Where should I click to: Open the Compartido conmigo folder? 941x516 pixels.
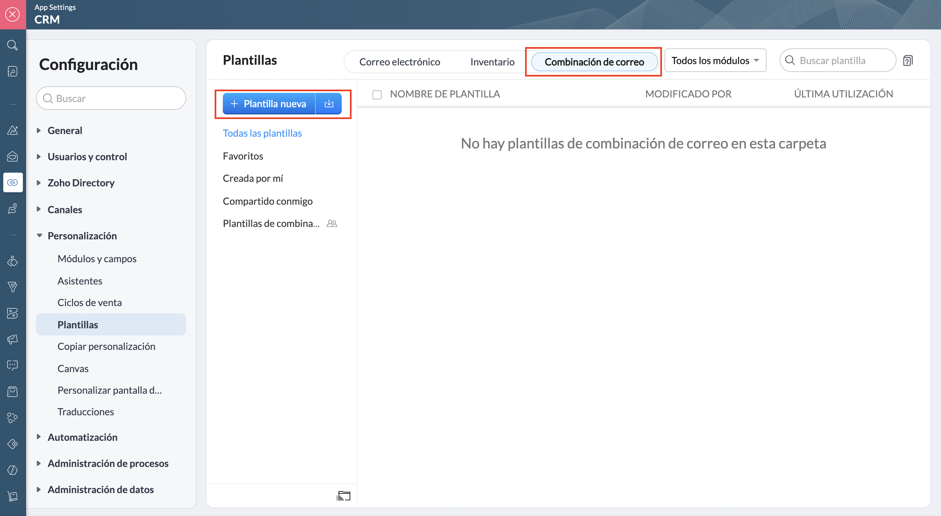pyautogui.click(x=267, y=201)
